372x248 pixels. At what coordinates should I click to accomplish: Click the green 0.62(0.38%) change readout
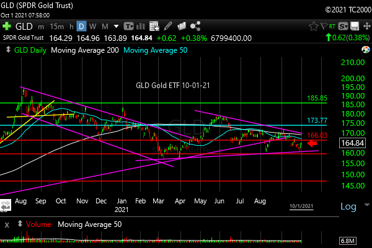pyautogui.click(x=348, y=37)
